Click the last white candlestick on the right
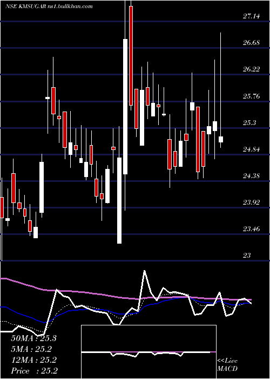The image size is (270, 379). pos(220,139)
